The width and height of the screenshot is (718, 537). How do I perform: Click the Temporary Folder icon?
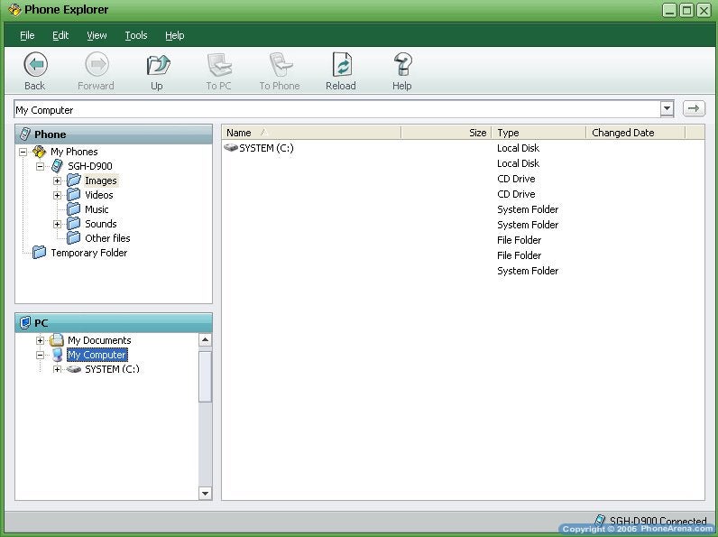[39, 253]
